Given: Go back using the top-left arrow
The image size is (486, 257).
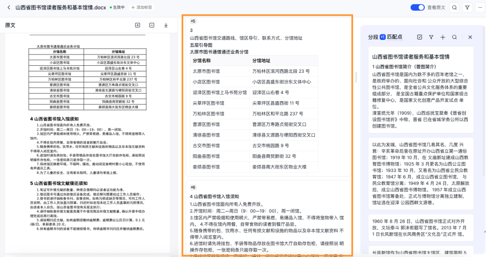Looking at the screenshot, I should point(8,8).
